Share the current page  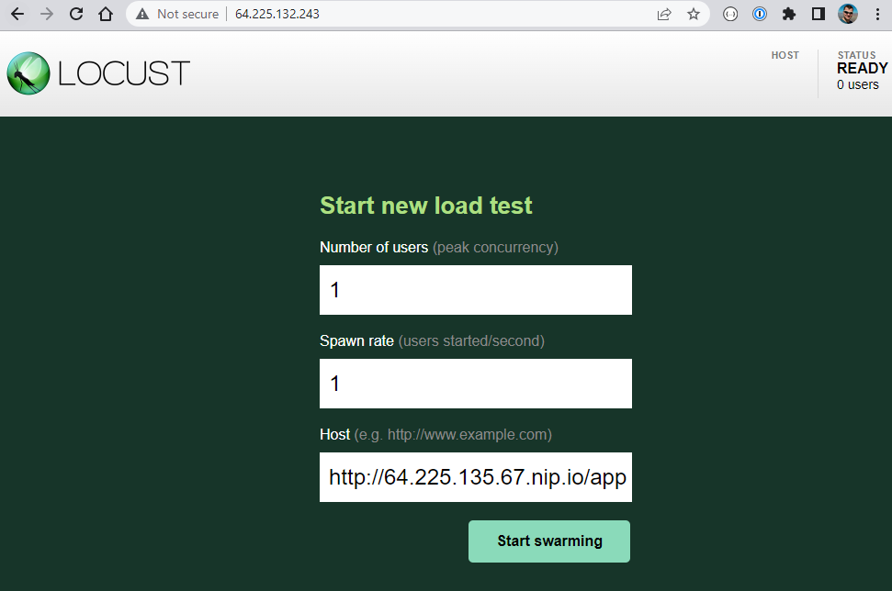pos(664,14)
